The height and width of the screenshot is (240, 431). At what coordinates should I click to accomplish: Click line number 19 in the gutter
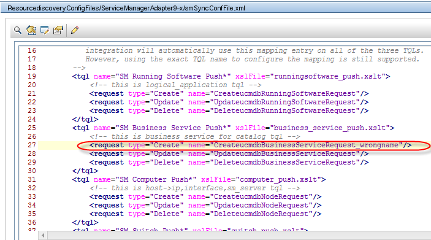[x=32, y=76]
